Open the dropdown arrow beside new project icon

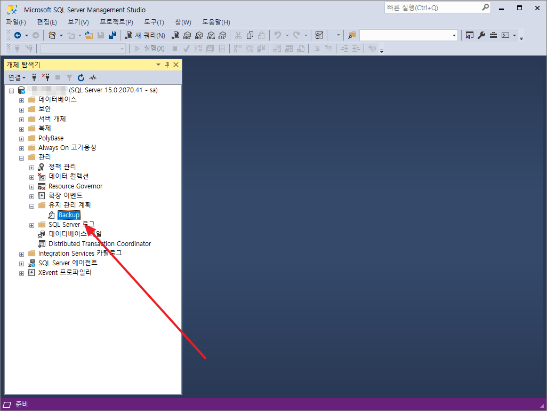61,35
